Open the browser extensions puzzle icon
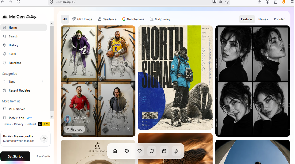 click(275, 2)
